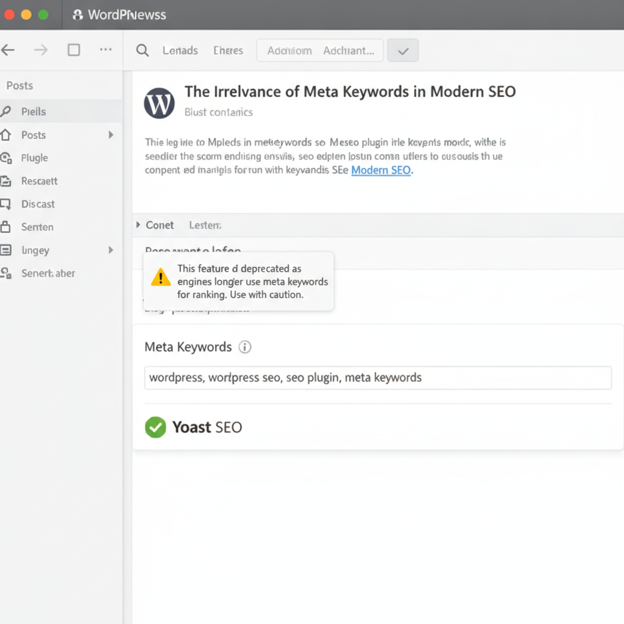Screen dimensions: 624x624
Task: Open the Lentads tab
Action: coord(180,51)
